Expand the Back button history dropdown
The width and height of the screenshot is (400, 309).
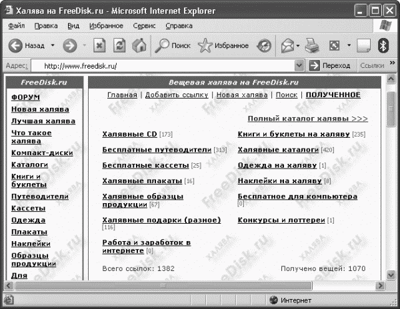53,45
